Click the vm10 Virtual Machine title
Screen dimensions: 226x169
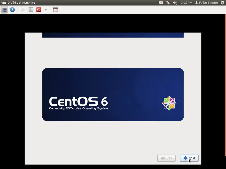(x=18, y=3)
